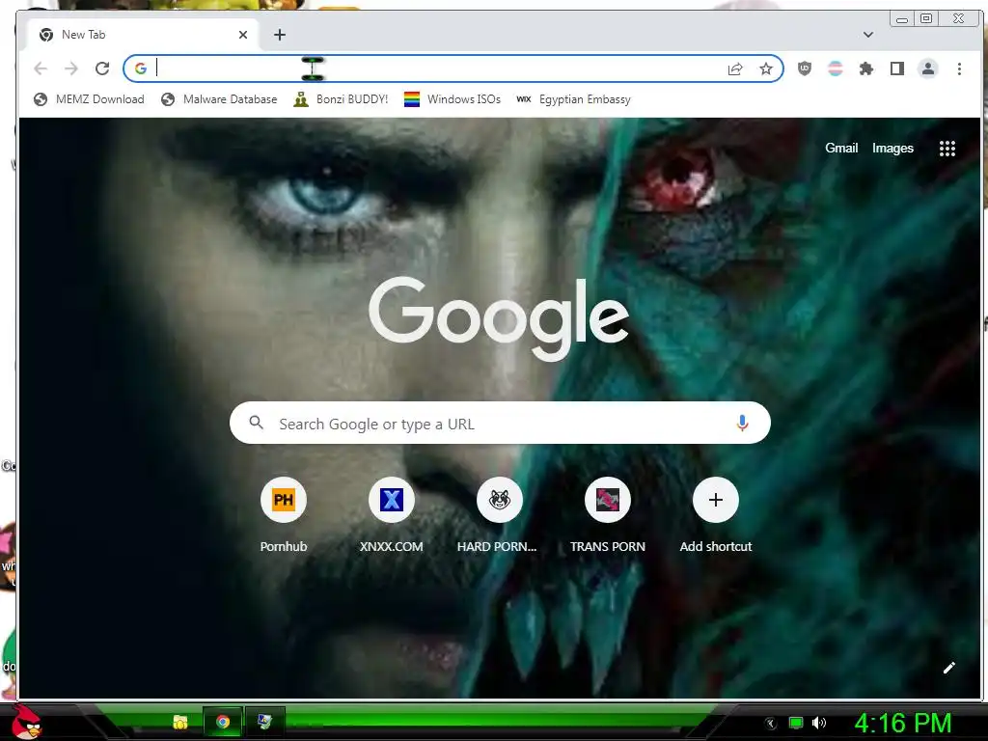
Task: Start voice search with microphone icon
Action: point(742,423)
